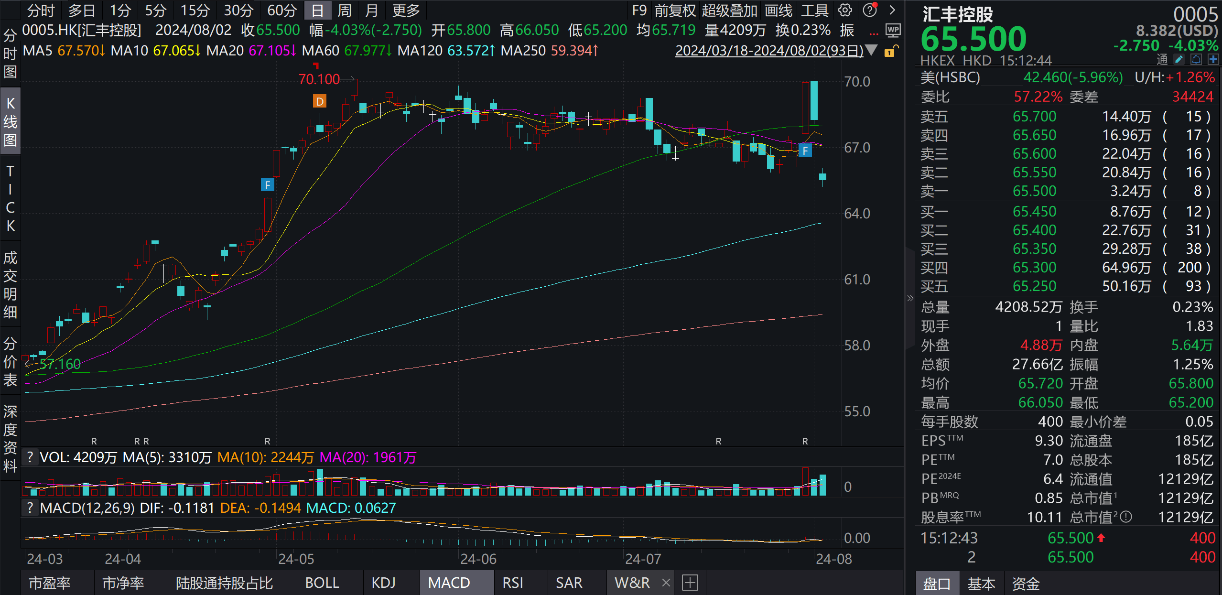Screen dimensions: 1222x595
Task: Collapse the right quote panel arrow
Action: pyautogui.click(x=910, y=298)
